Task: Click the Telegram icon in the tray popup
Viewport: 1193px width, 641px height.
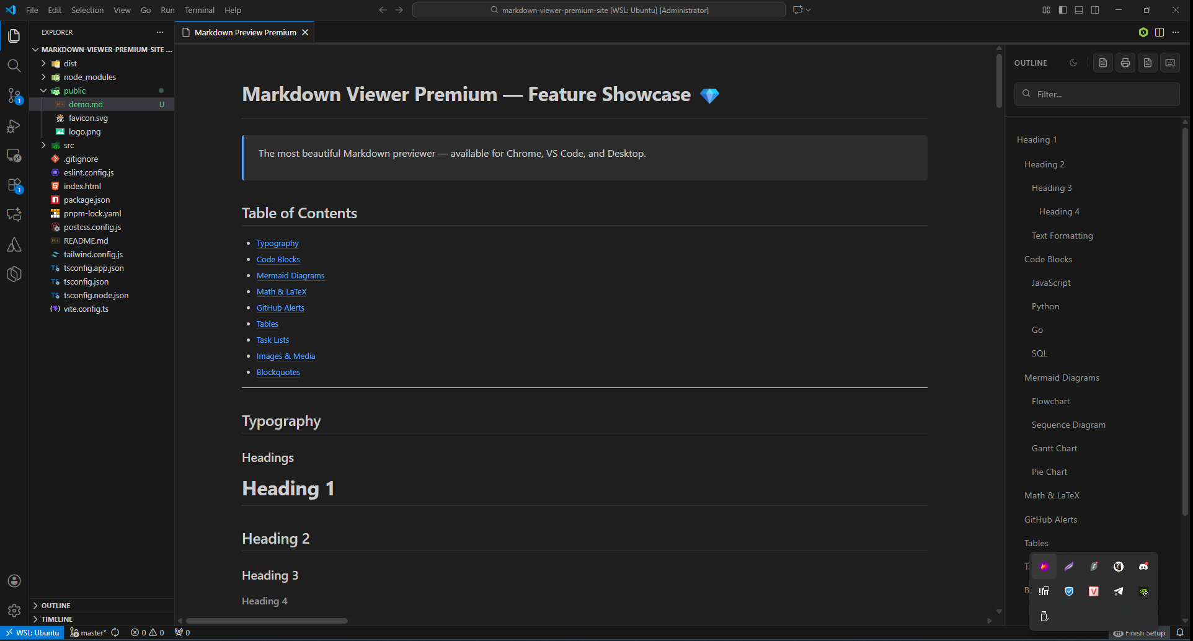Action: (x=1119, y=591)
